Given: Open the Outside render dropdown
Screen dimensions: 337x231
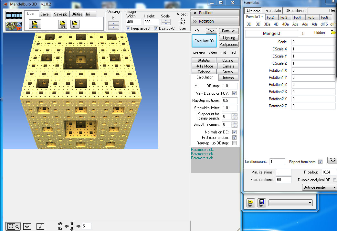Looking at the screenshot, I should click(x=319, y=187).
